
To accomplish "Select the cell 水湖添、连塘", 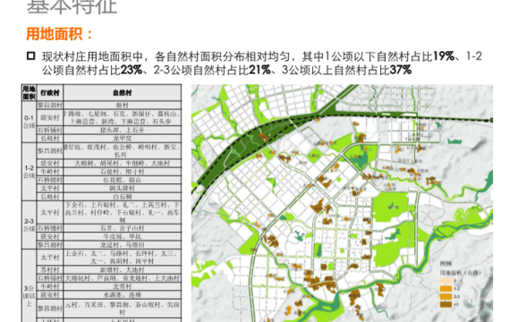I will (123, 295).
